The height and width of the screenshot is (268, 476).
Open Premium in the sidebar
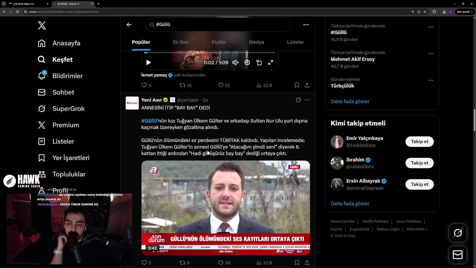pos(58,125)
